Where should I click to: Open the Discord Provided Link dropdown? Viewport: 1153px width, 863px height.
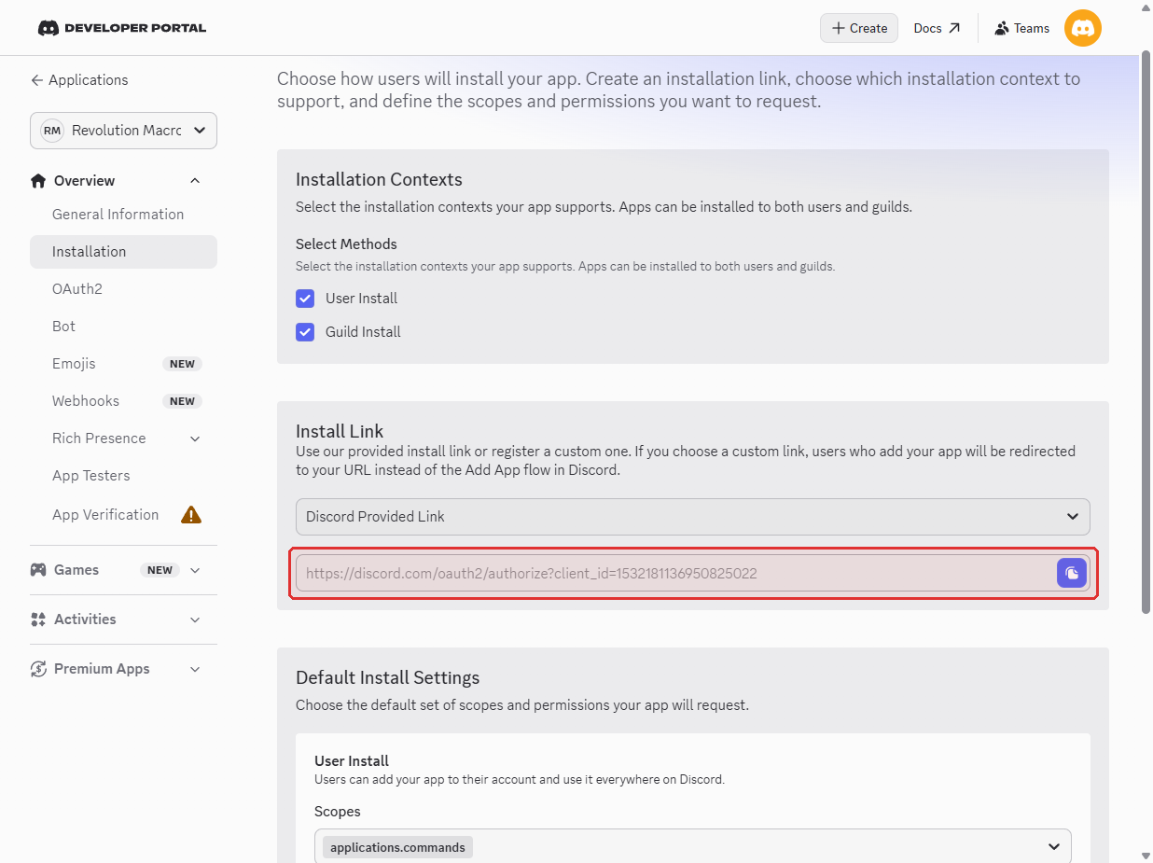(x=693, y=517)
